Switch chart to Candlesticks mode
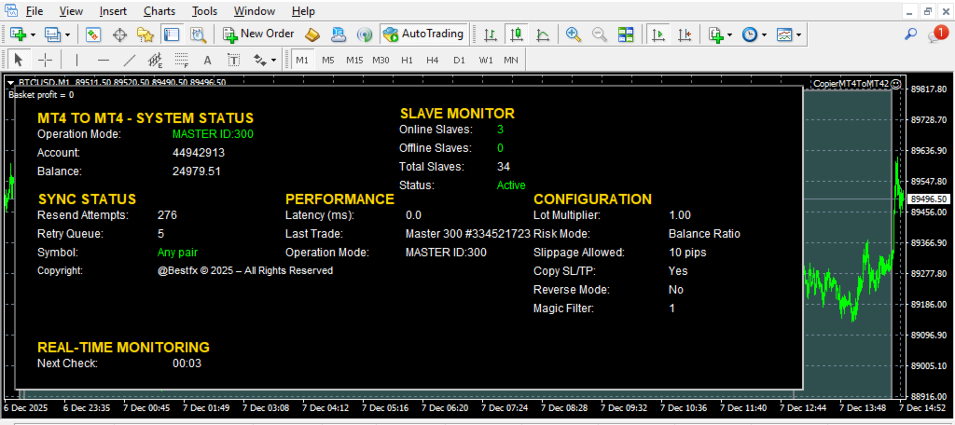Viewport: 955px width, 425px height. tap(516, 34)
